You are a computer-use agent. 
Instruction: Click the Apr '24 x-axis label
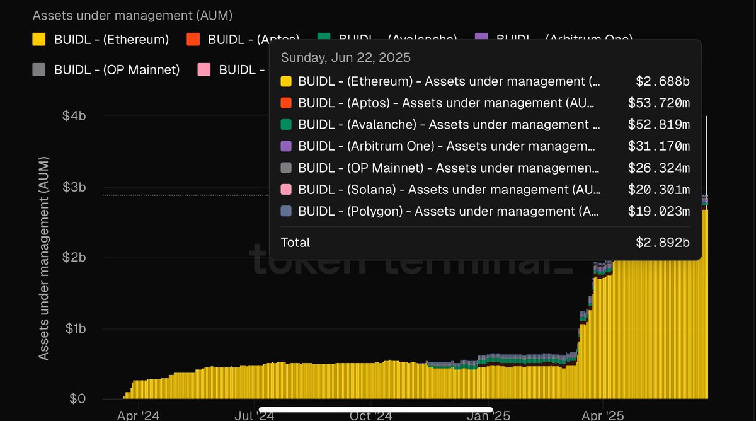(x=140, y=415)
